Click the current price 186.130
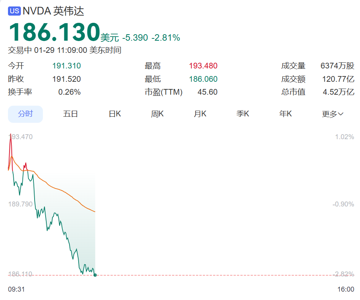 click(x=54, y=33)
